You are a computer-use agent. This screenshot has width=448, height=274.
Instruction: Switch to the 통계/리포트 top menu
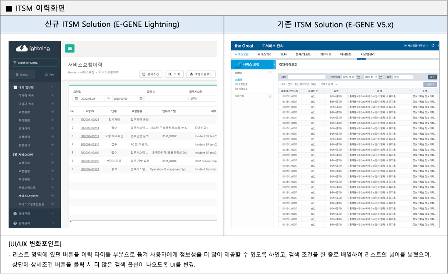click(x=304, y=54)
